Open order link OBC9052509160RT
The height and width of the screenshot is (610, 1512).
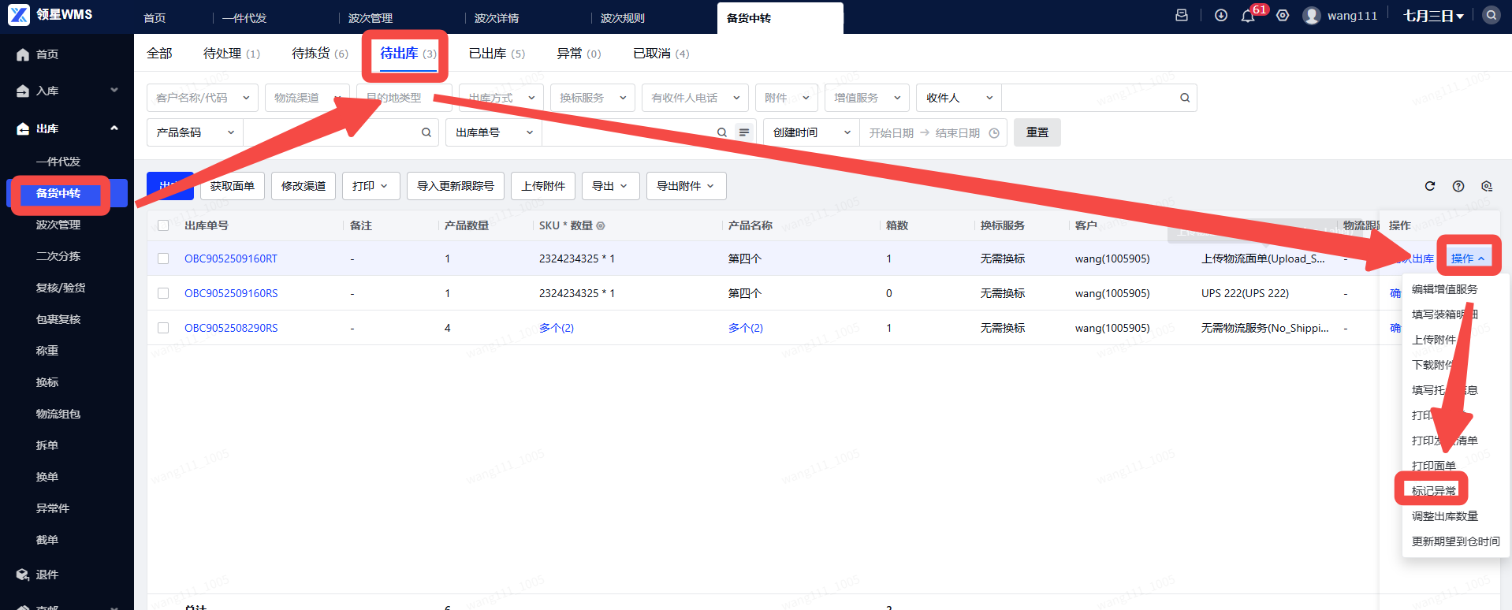[x=231, y=259]
